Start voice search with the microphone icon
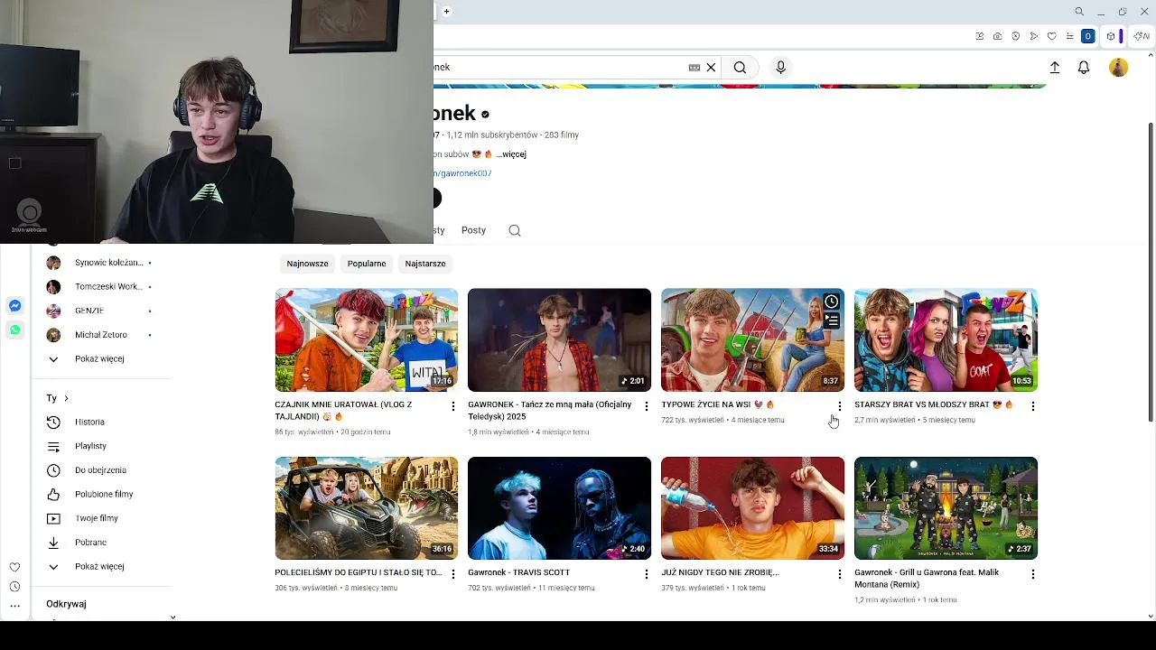The image size is (1156, 650). pyautogui.click(x=781, y=68)
